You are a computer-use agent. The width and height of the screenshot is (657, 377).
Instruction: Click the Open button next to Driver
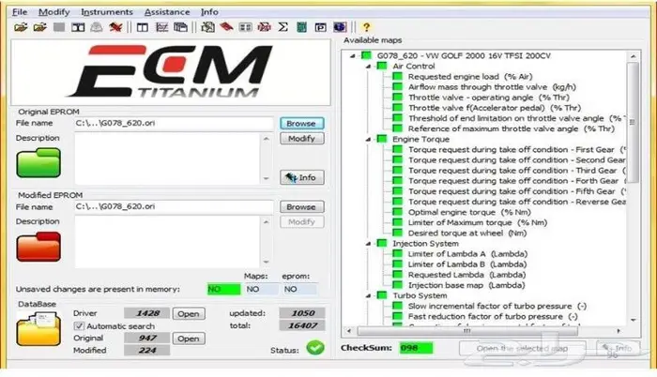point(189,313)
